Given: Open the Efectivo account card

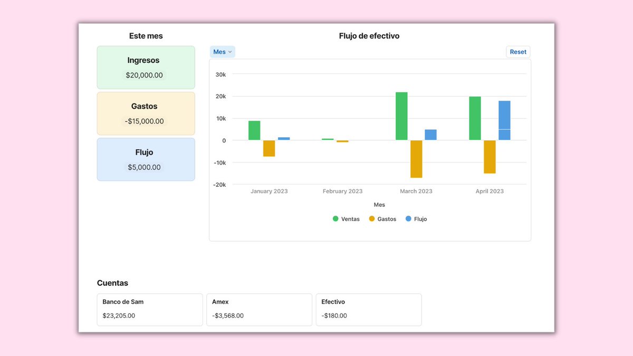Looking at the screenshot, I should pyautogui.click(x=369, y=310).
